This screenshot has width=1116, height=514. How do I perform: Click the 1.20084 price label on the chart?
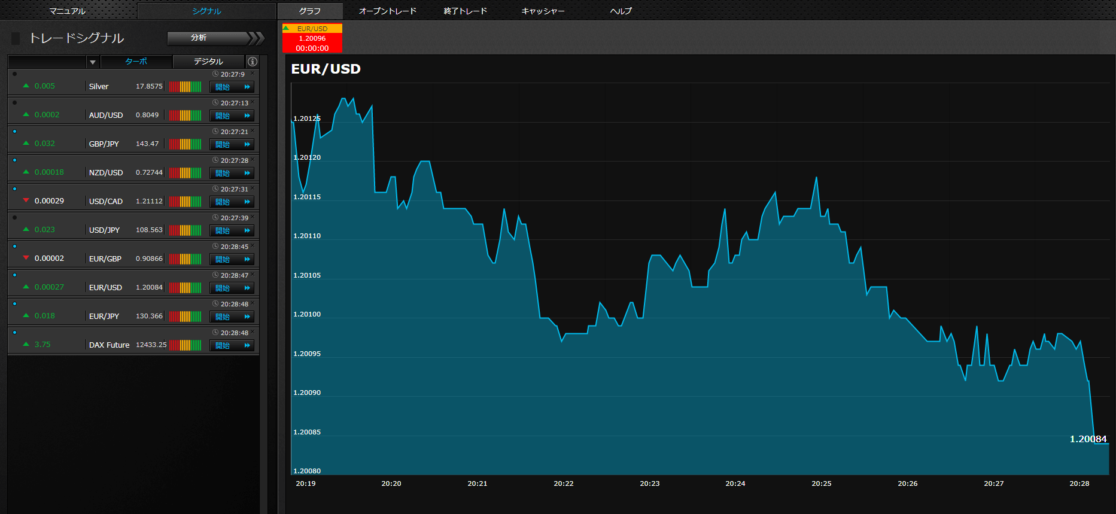click(1088, 439)
